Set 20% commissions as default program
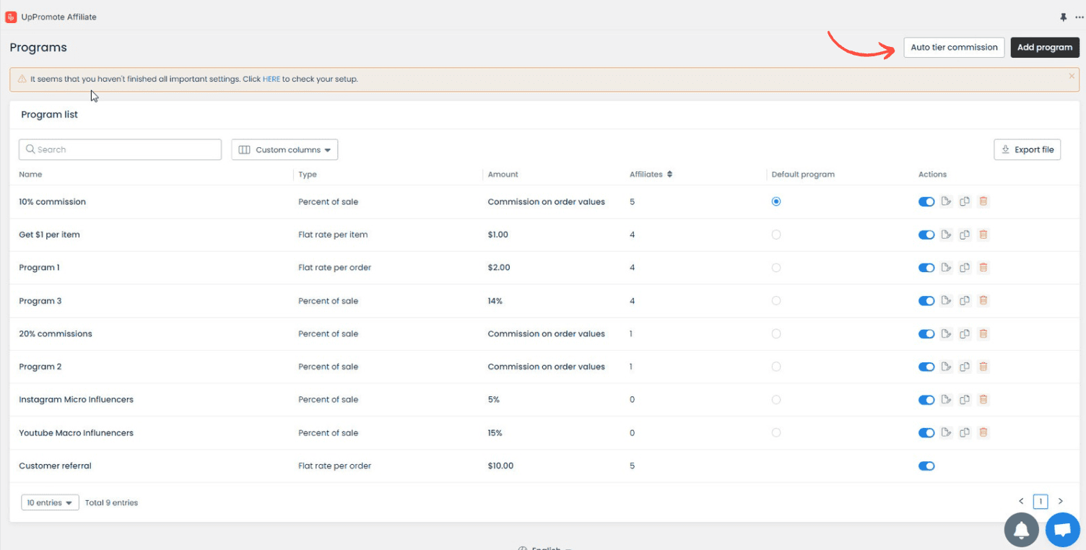The width and height of the screenshot is (1086, 550). click(x=776, y=333)
